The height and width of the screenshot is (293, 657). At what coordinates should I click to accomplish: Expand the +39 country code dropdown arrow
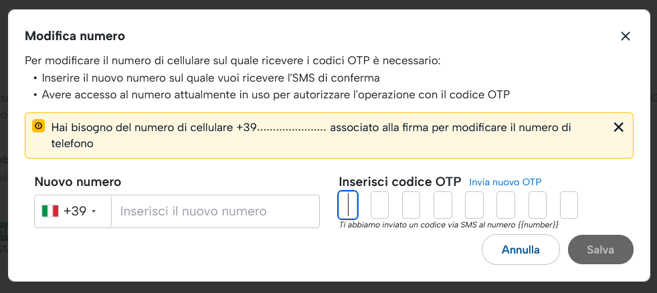[x=94, y=212]
